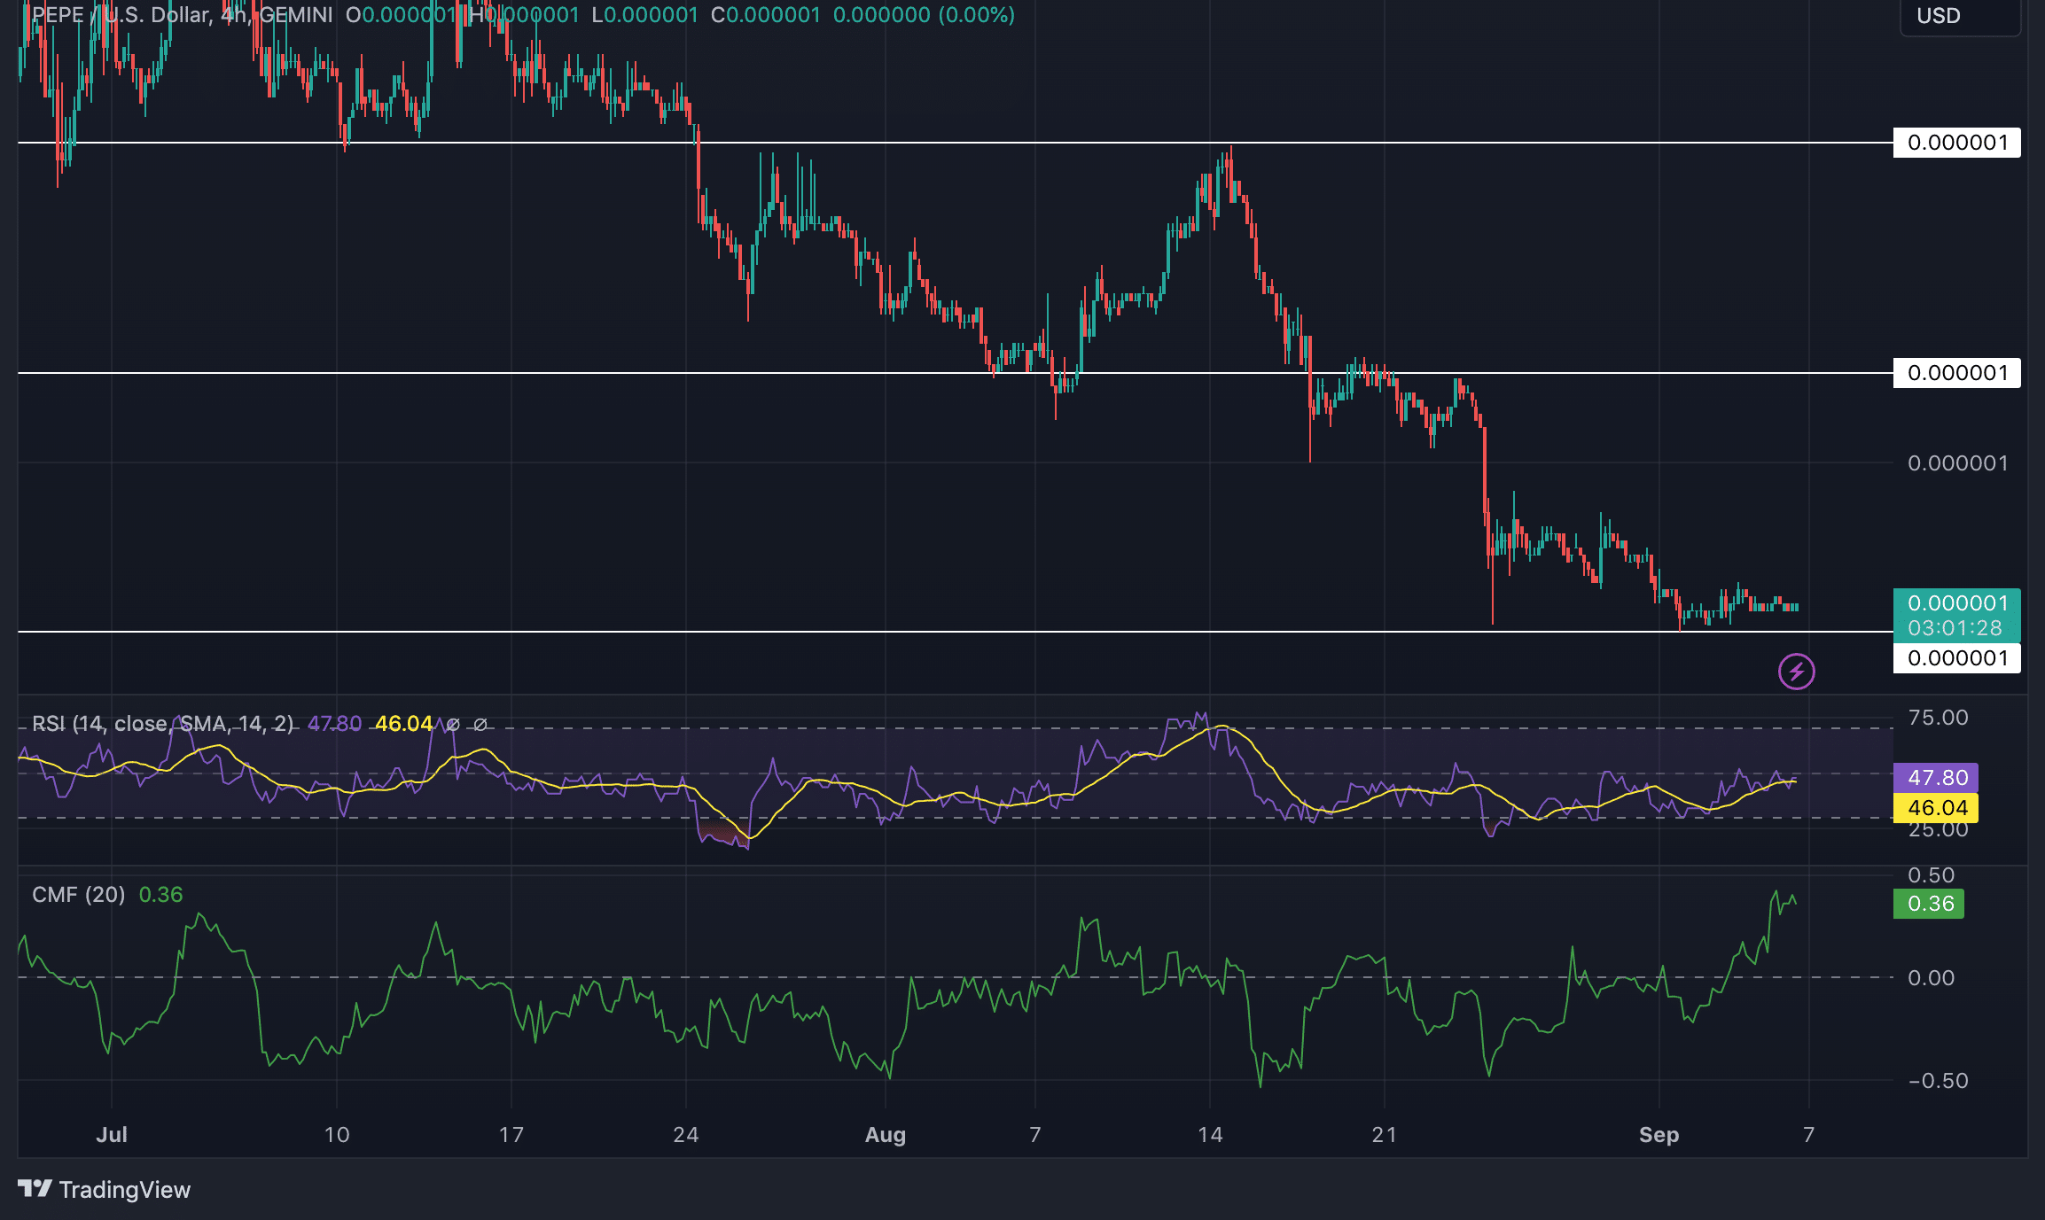Click the −0.50 CMF axis label

pyautogui.click(x=1938, y=1081)
